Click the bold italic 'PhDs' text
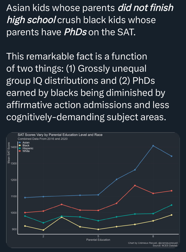The height and width of the screenshot is (252, 186). pyautogui.click(x=75, y=32)
